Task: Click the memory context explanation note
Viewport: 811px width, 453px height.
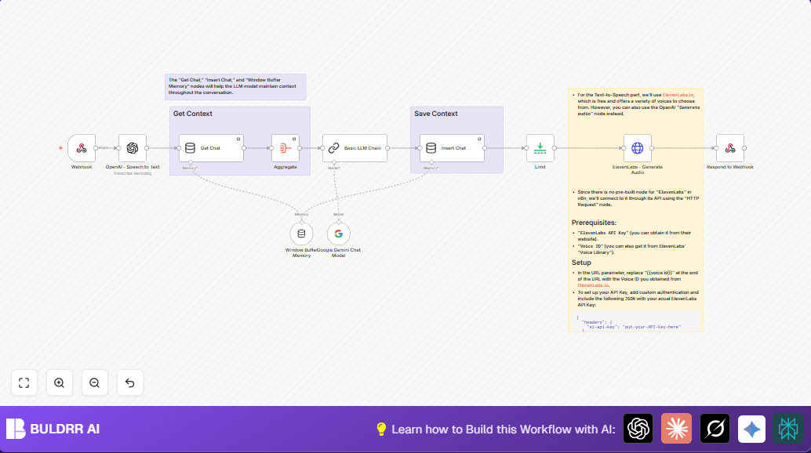Action: [235, 87]
